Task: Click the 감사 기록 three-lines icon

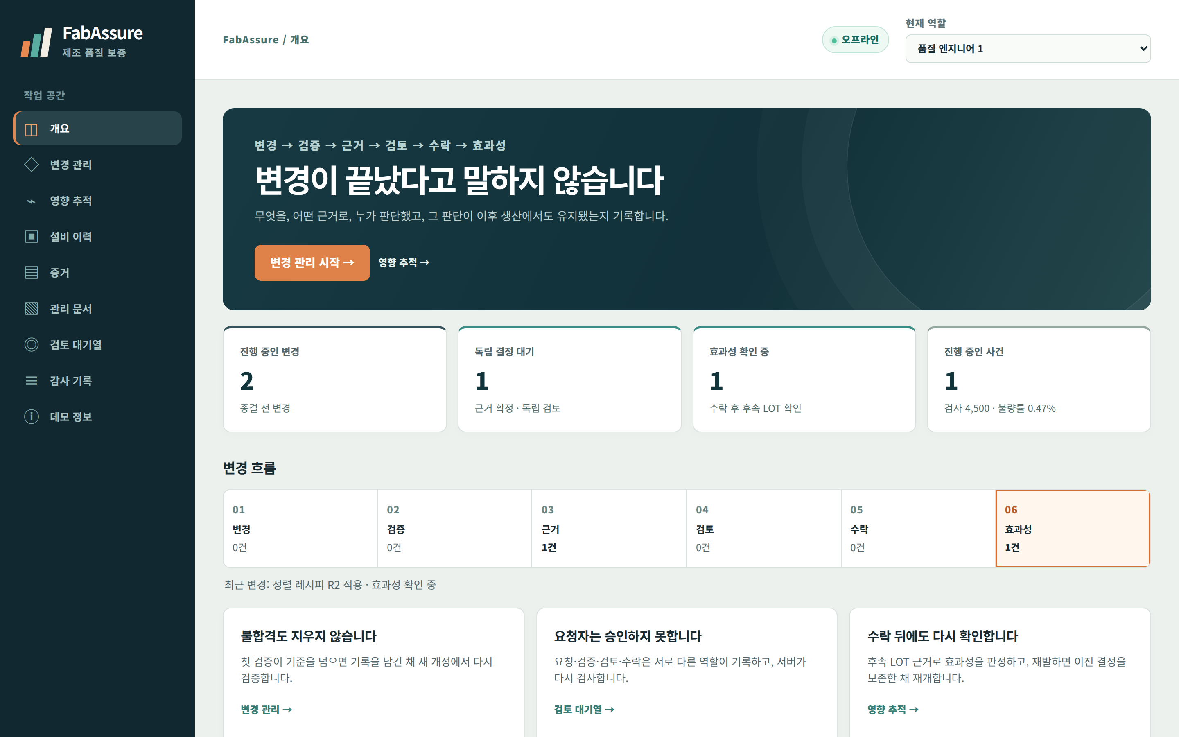Action: 31,381
